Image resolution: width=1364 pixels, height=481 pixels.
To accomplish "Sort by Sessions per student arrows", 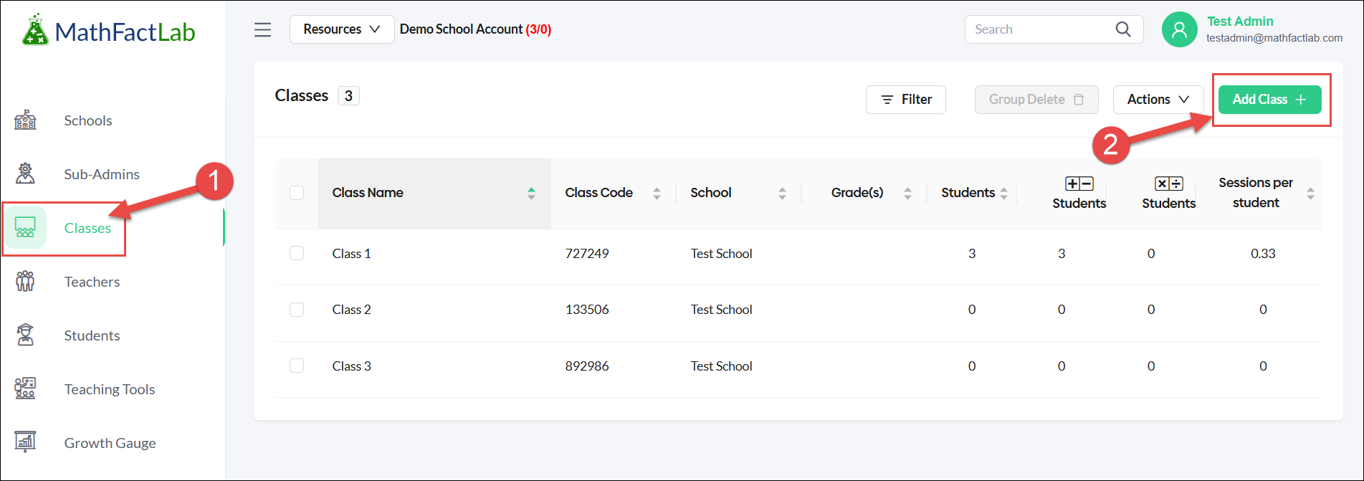I will coord(1310,193).
